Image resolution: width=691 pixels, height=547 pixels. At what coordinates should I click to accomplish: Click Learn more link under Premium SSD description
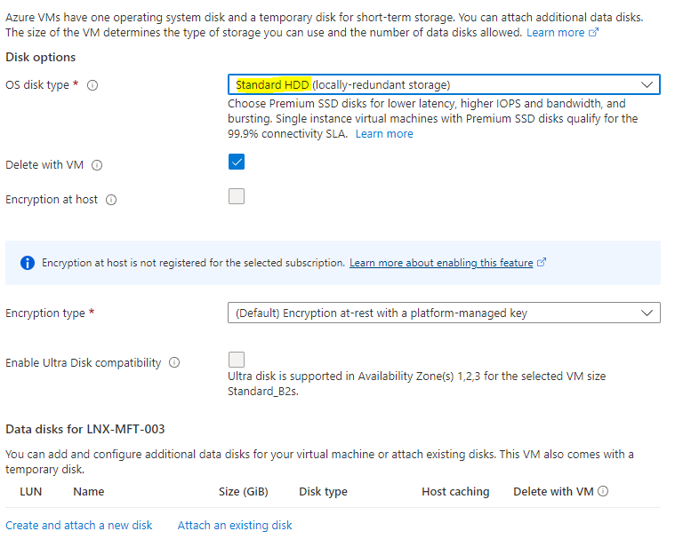(384, 134)
